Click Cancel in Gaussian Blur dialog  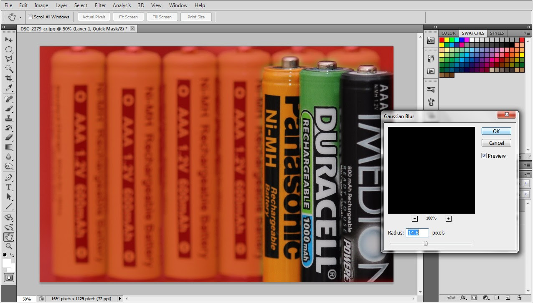(496, 143)
